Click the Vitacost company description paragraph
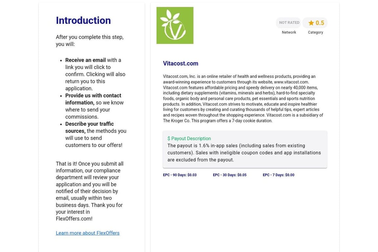Image resolution: width=378 pixels, height=252 pixels. pyautogui.click(x=243, y=98)
